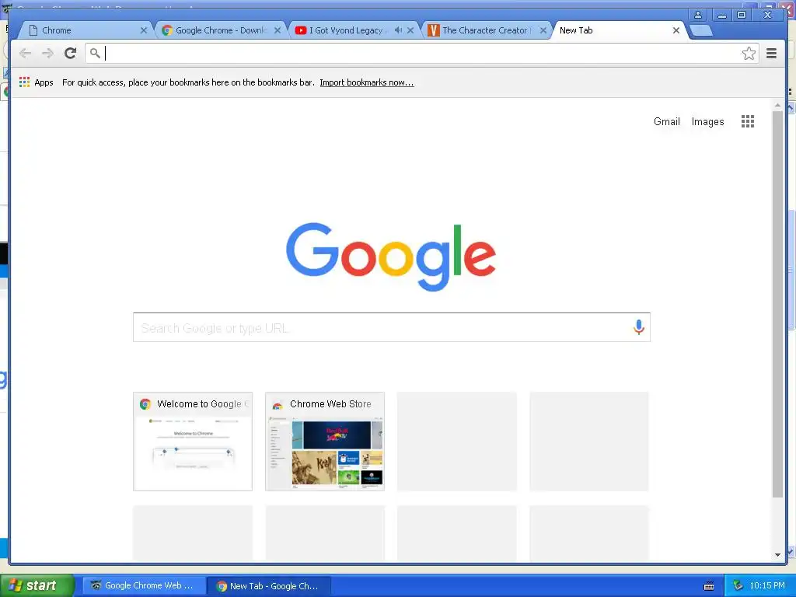Click the Search Google or type URL box
Screen dimensions: 796x597
(x=392, y=327)
